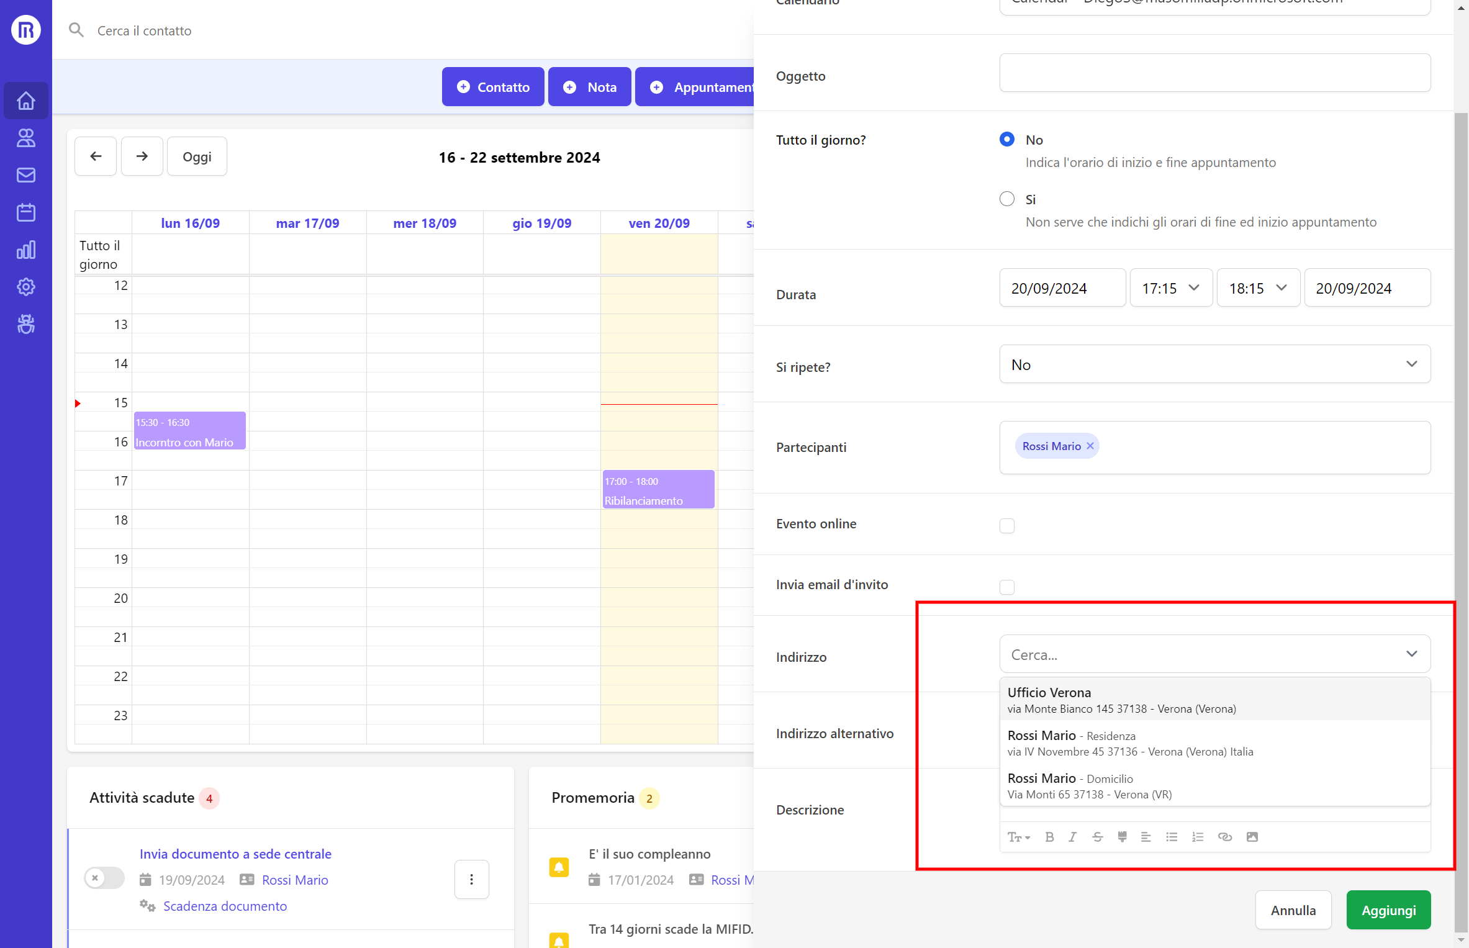Open the Calendar section in the sidebar
Viewport: 1469px width, 948px height.
point(25,212)
